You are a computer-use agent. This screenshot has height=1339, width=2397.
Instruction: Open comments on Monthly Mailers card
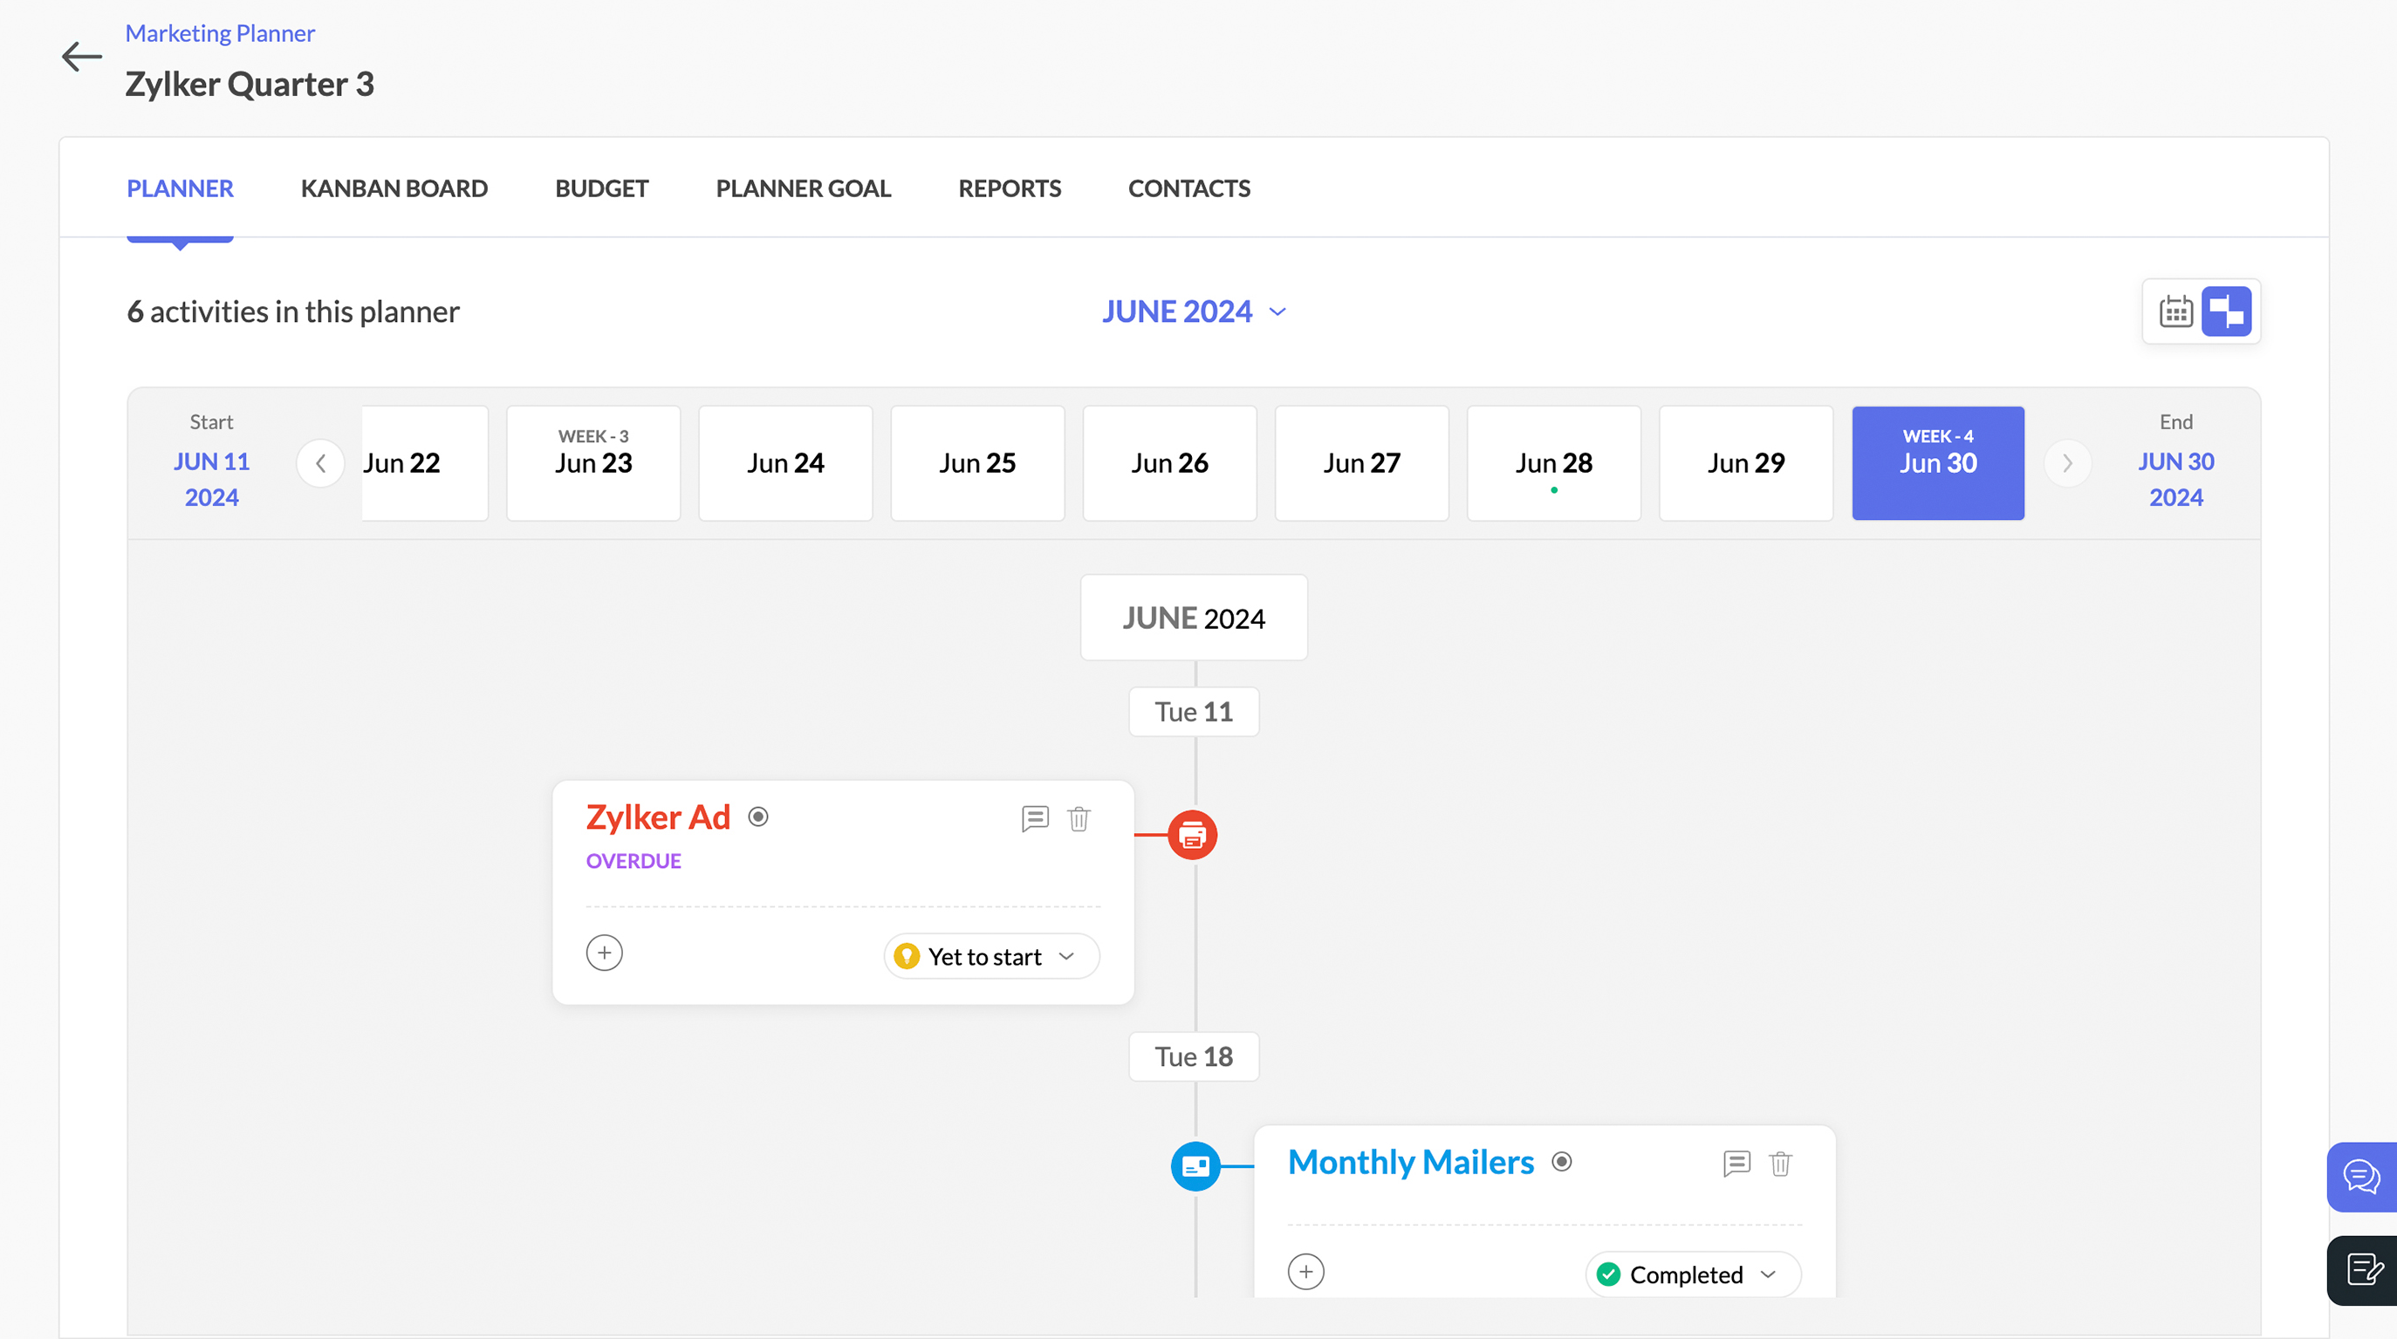tap(1736, 1163)
